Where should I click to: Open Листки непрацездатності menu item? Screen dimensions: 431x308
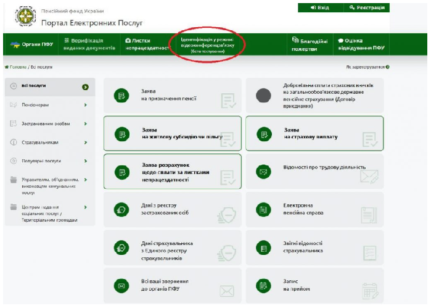(147, 44)
